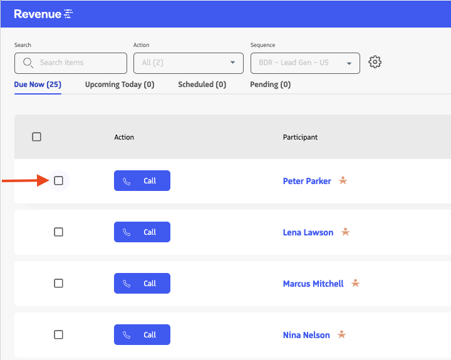Call Lena Lawson with Call button
This screenshot has width=451, height=360.
coord(142,232)
